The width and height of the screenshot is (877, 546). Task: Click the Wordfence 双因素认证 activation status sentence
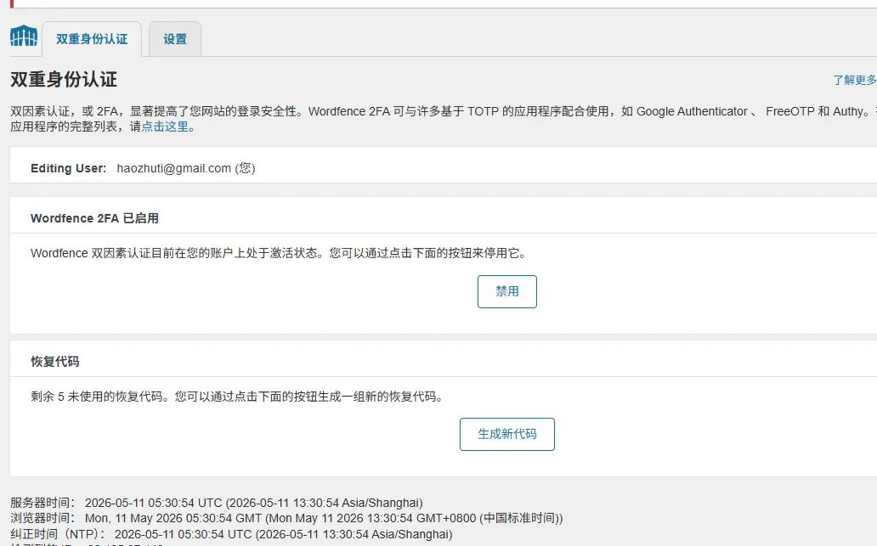[279, 253]
